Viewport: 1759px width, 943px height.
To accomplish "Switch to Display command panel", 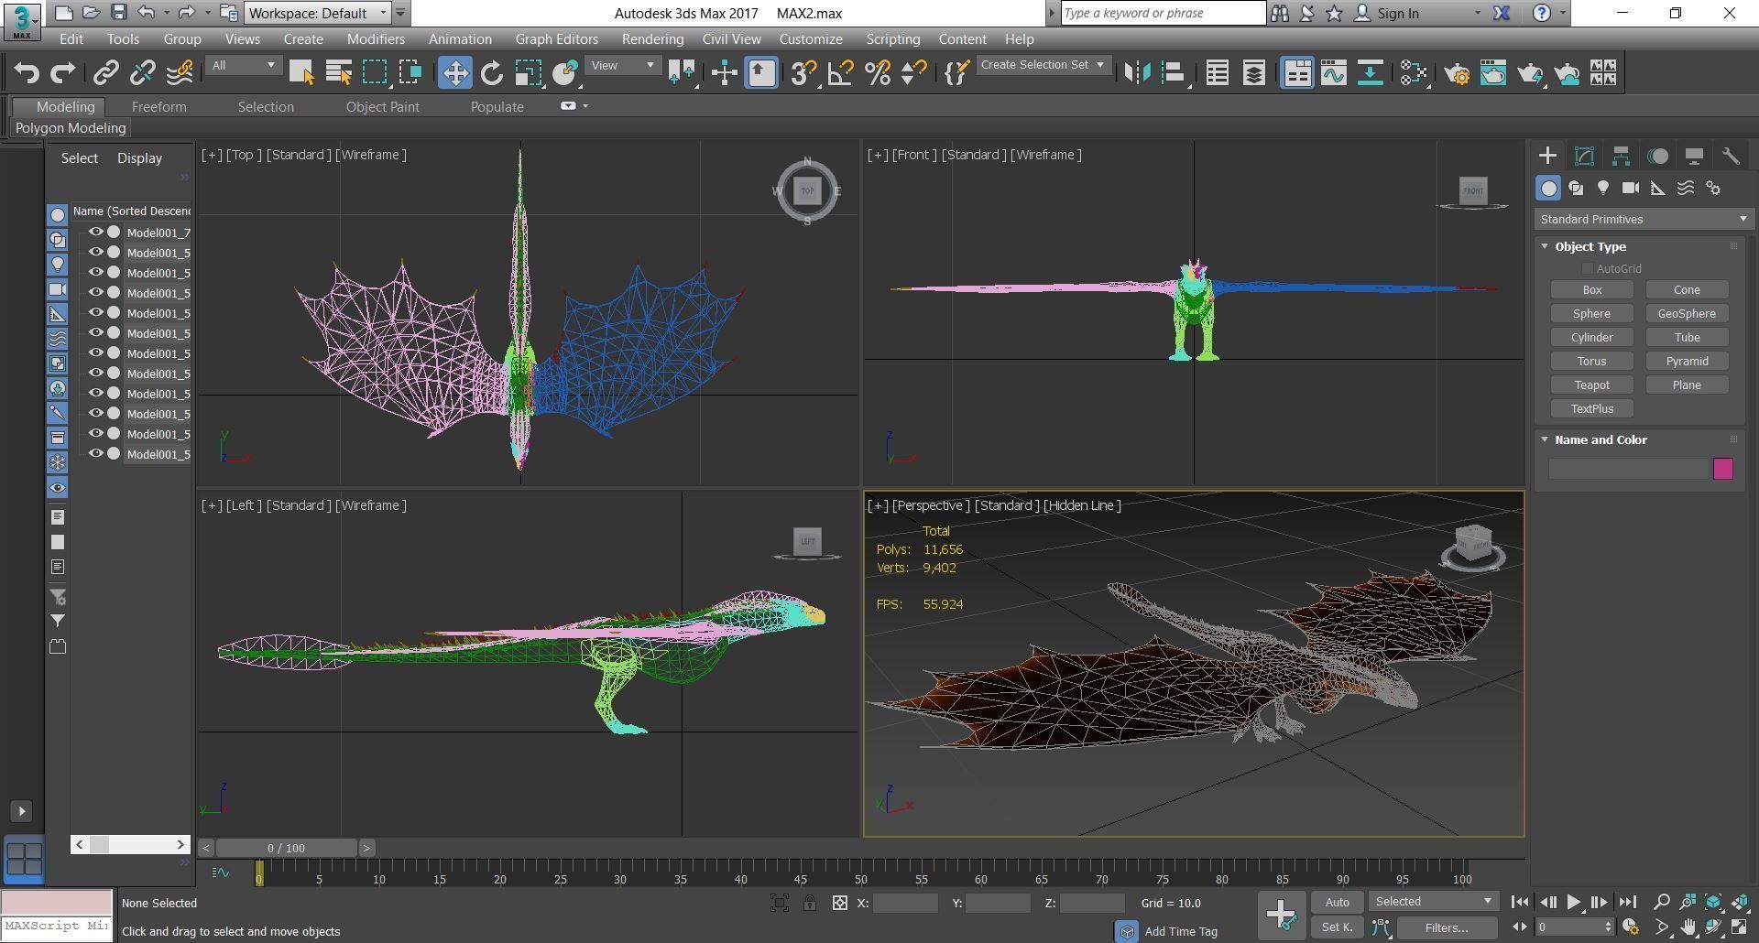I will [1694, 156].
